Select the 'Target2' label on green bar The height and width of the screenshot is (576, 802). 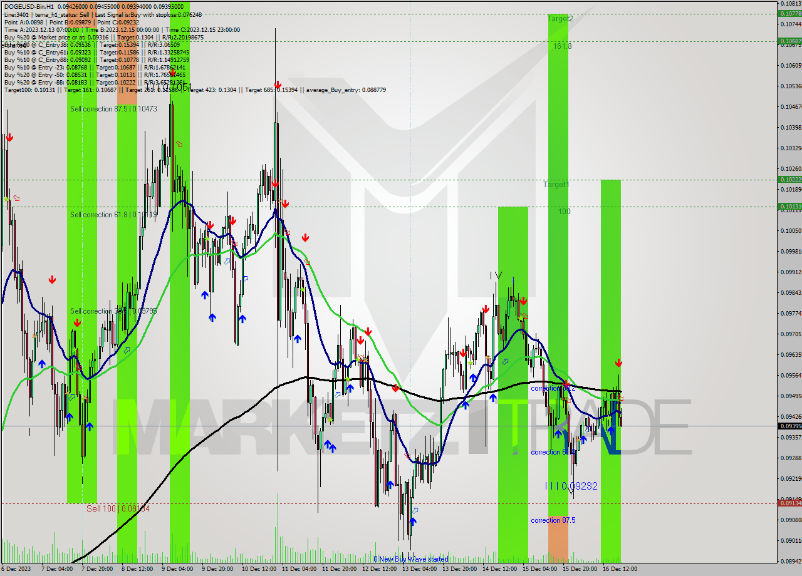[560, 19]
